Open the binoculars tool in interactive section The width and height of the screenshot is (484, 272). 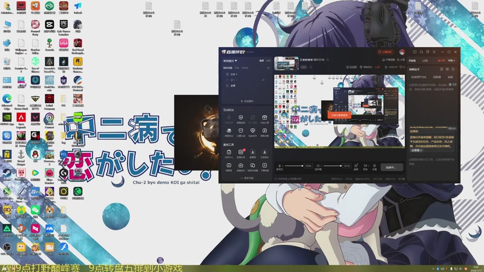point(229,132)
